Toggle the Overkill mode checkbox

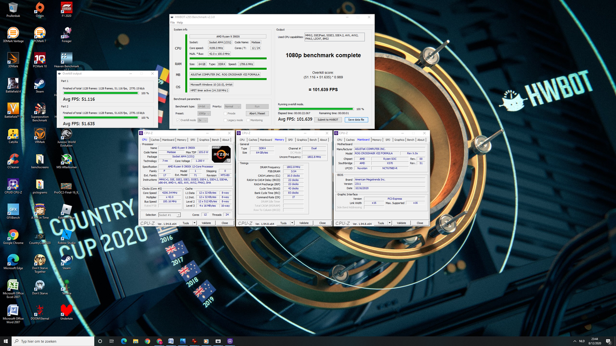tap(178, 120)
